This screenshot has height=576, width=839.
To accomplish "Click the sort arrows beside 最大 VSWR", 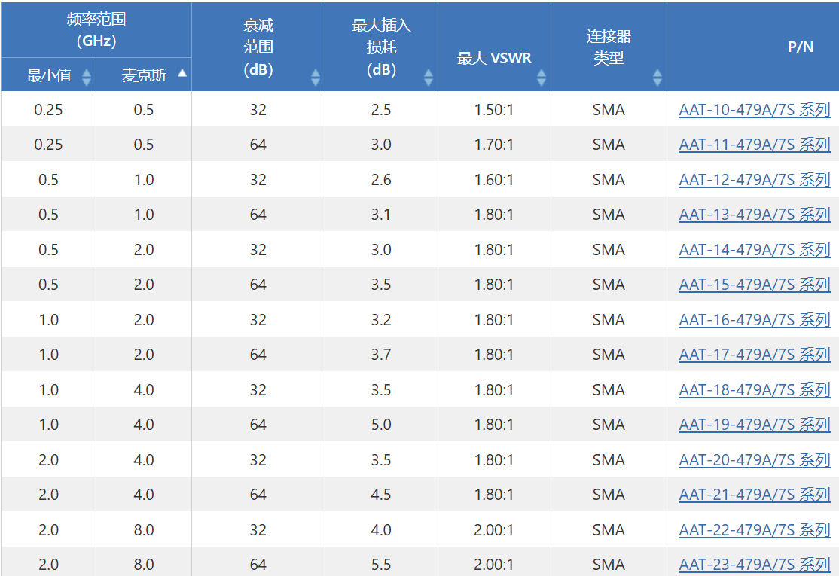I will tap(542, 76).
